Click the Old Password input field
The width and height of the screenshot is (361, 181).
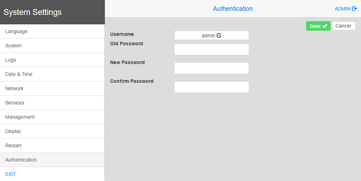[x=211, y=50]
